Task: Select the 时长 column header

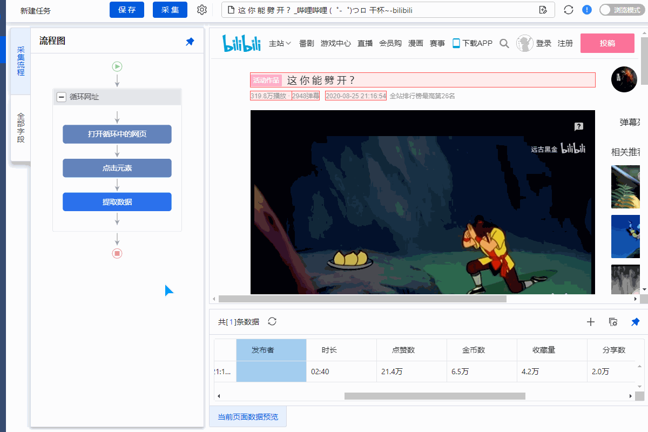Action: [341, 350]
